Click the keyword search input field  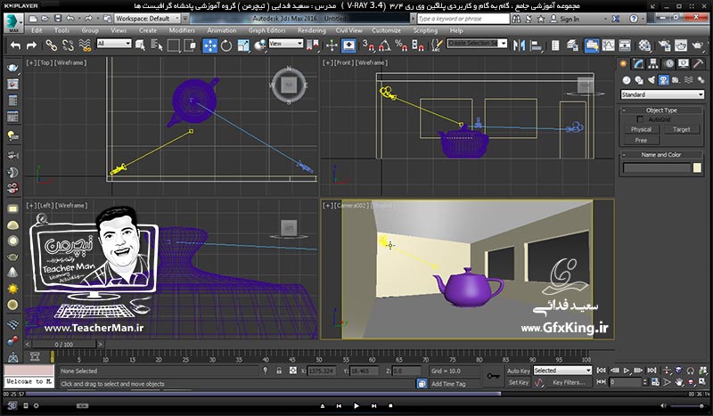pos(463,19)
